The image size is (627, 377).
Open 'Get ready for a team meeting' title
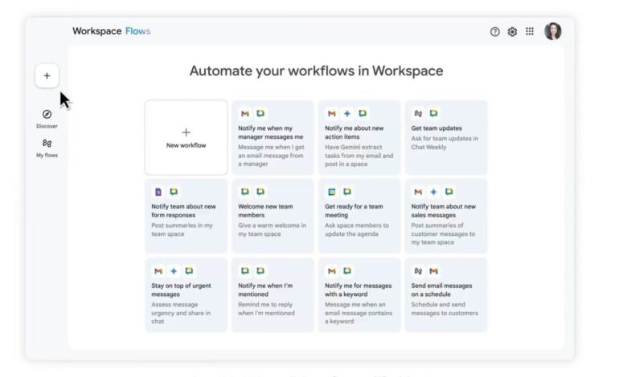(x=354, y=211)
